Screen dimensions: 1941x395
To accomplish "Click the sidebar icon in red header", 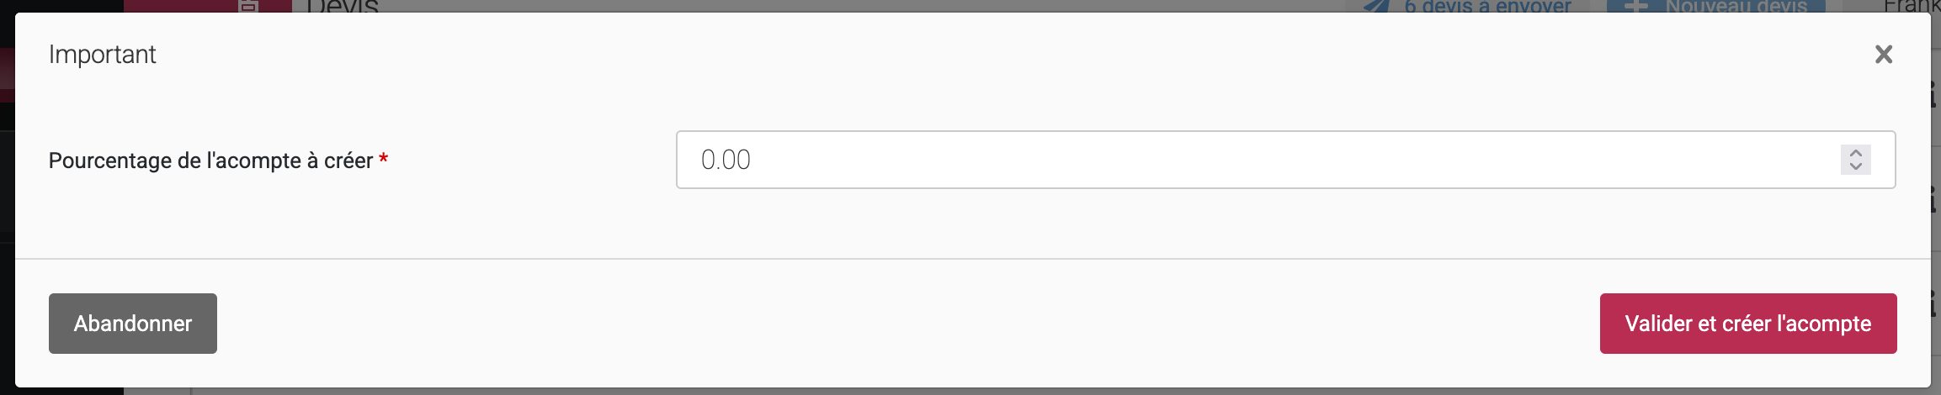I will click(248, 6).
